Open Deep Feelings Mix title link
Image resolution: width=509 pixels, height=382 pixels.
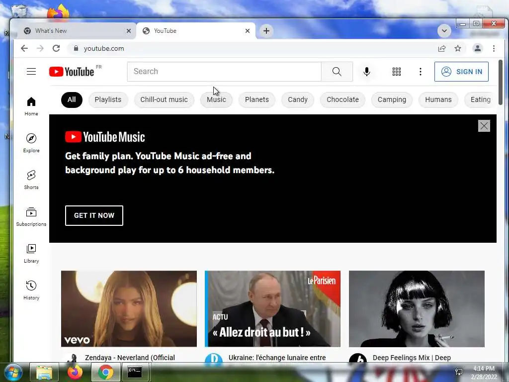point(412,358)
